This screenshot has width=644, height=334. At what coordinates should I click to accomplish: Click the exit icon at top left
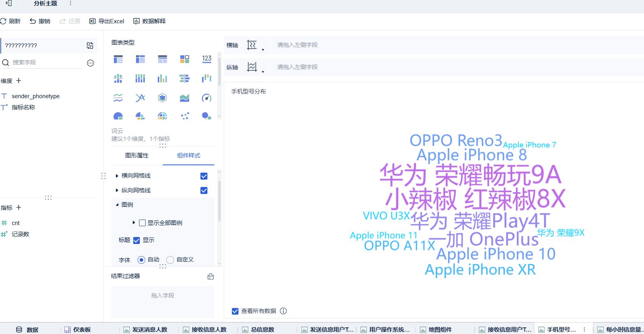click(x=9, y=3)
